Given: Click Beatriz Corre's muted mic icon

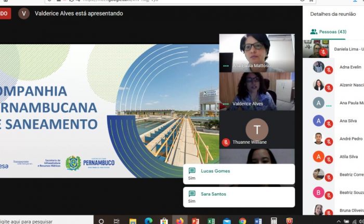Looking at the screenshot, I should [329, 177].
